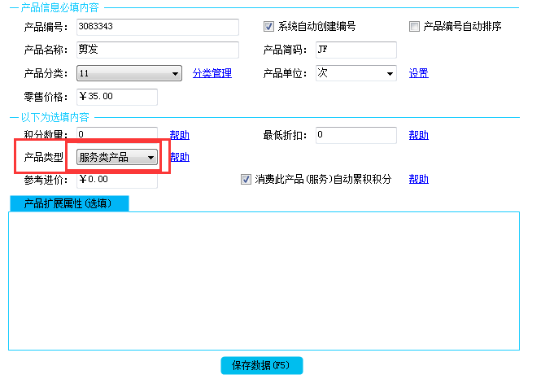
Task: Toggle the 系统自动创建编号 checkbox
Action: (x=269, y=26)
